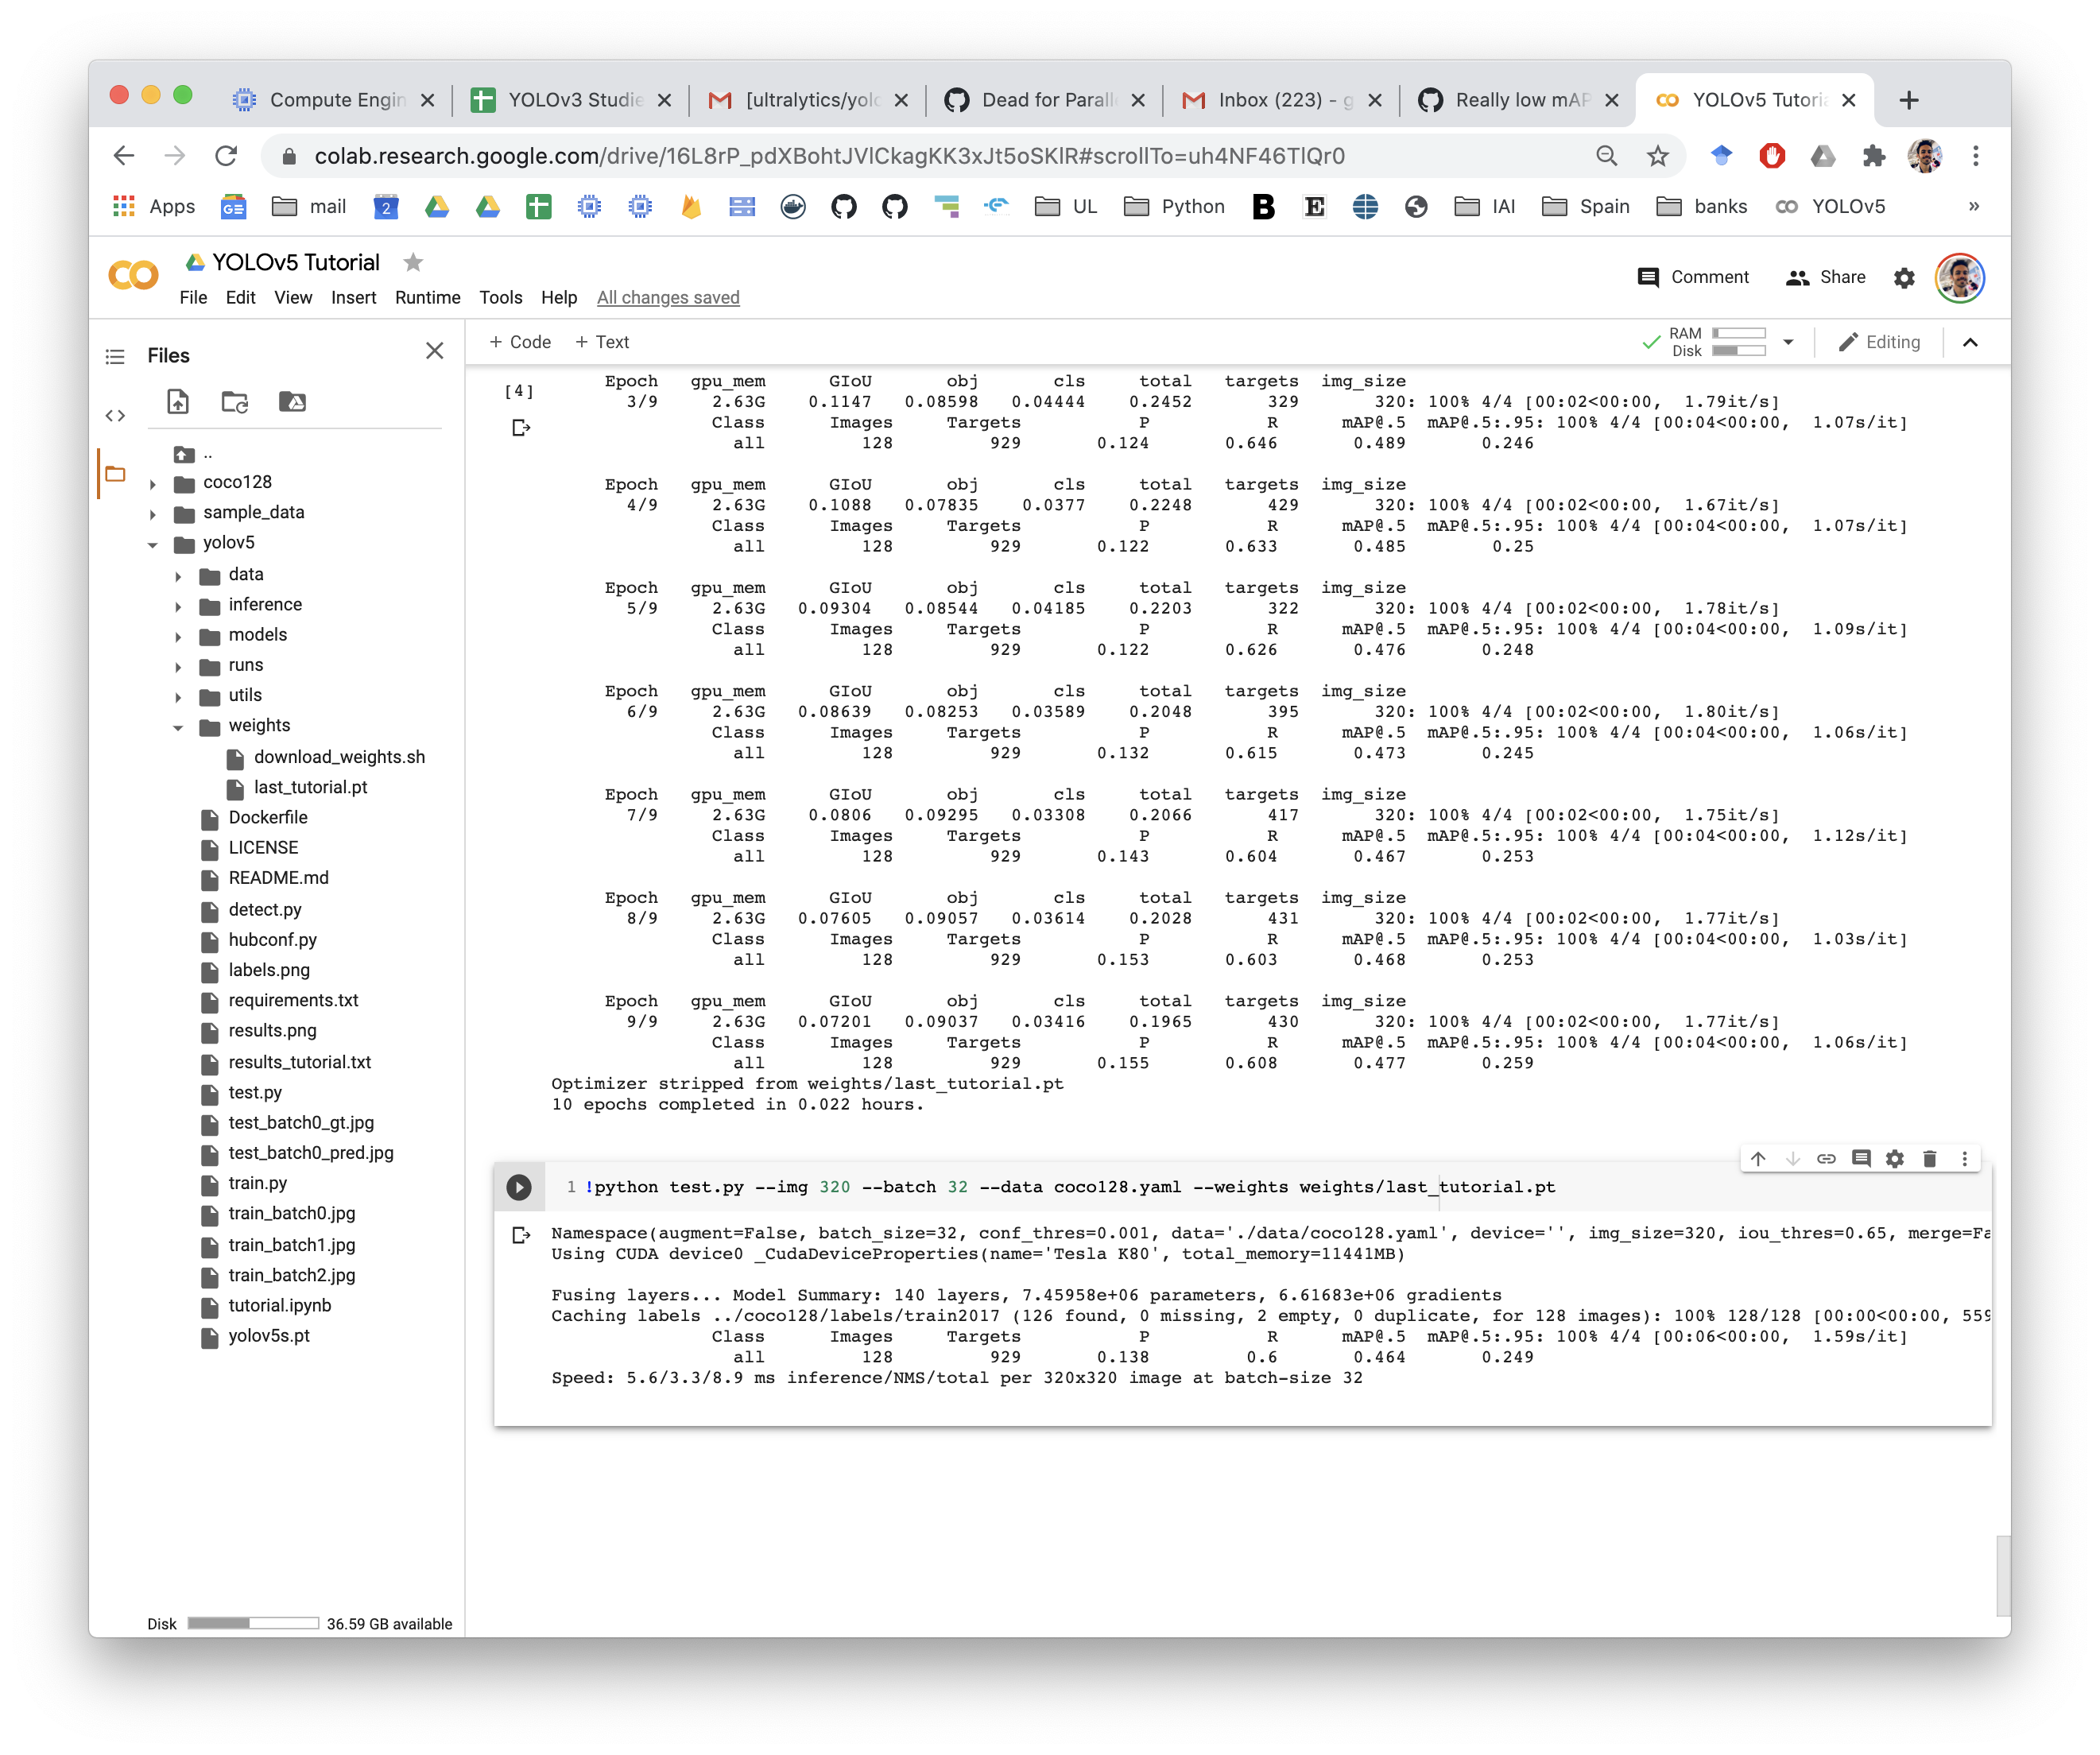This screenshot has width=2100, height=1755.
Task: Open the RAM/Disk resources dropdown
Action: pyautogui.click(x=1790, y=341)
